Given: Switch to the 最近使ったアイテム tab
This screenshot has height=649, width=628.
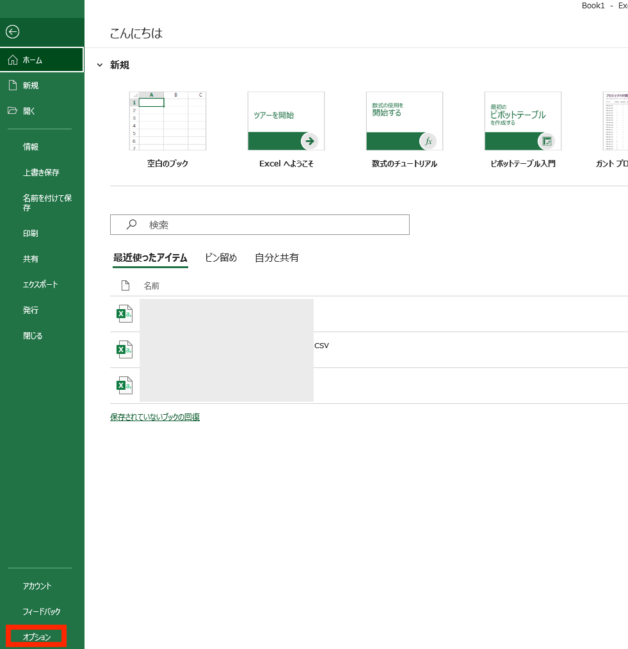Looking at the screenshot, I should 150,258.
